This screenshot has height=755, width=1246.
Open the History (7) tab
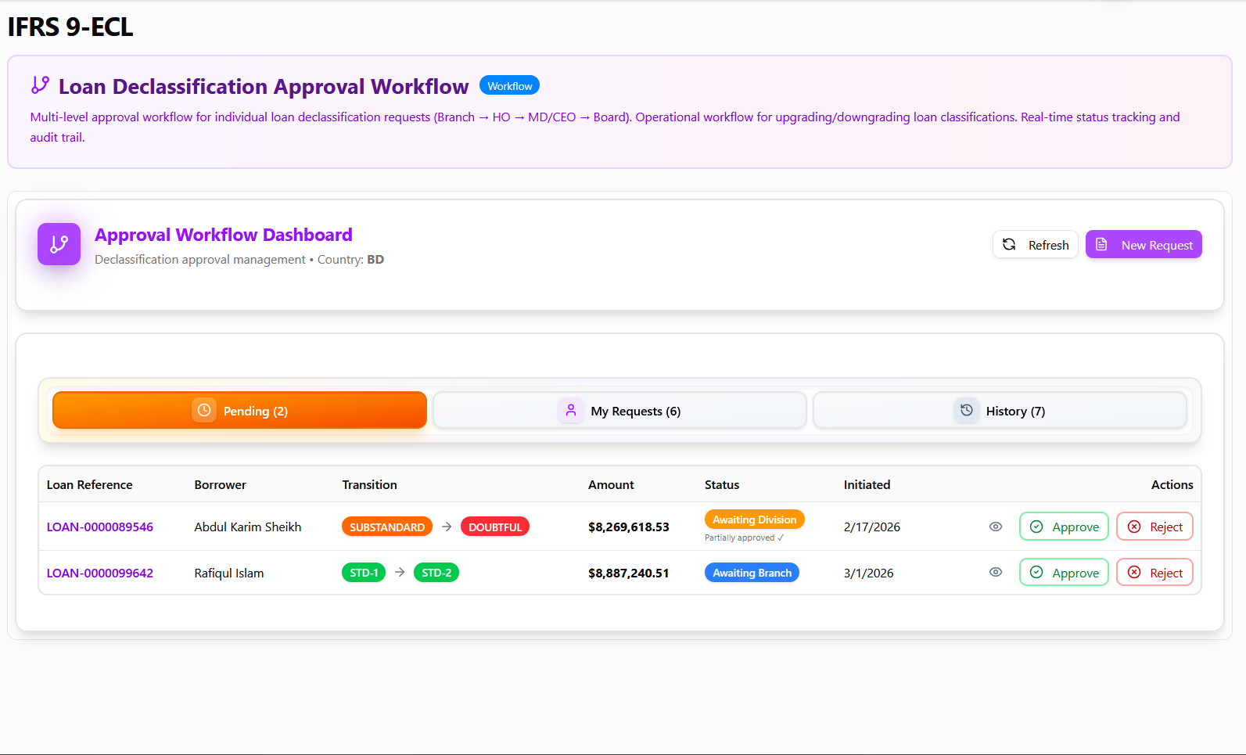(1000, 411)
